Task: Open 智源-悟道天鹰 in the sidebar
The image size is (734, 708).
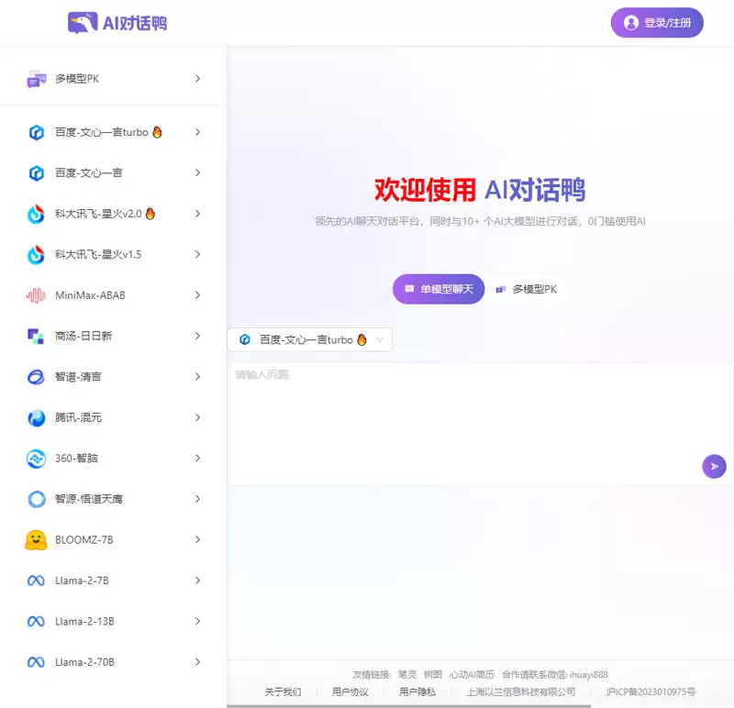Action: point(88,499)
